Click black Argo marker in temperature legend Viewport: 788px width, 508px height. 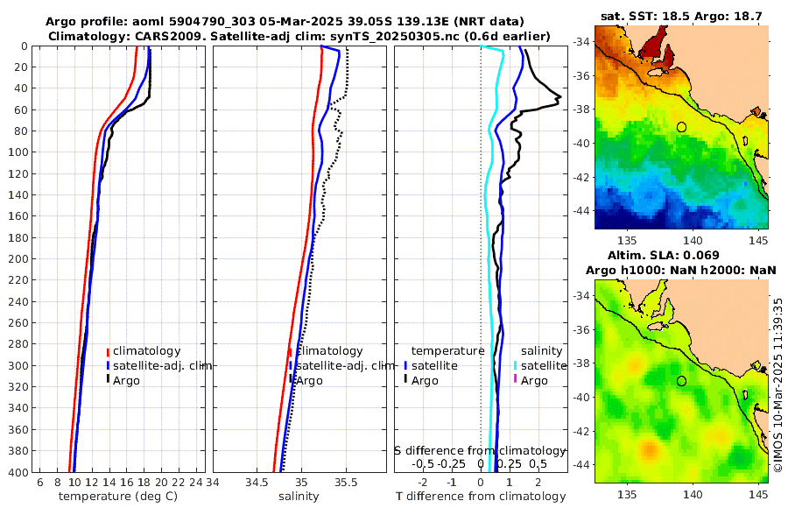pos(108,379)
